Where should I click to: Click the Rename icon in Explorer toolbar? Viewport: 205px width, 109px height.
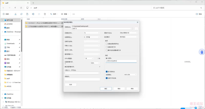click(x=33, y=14)
